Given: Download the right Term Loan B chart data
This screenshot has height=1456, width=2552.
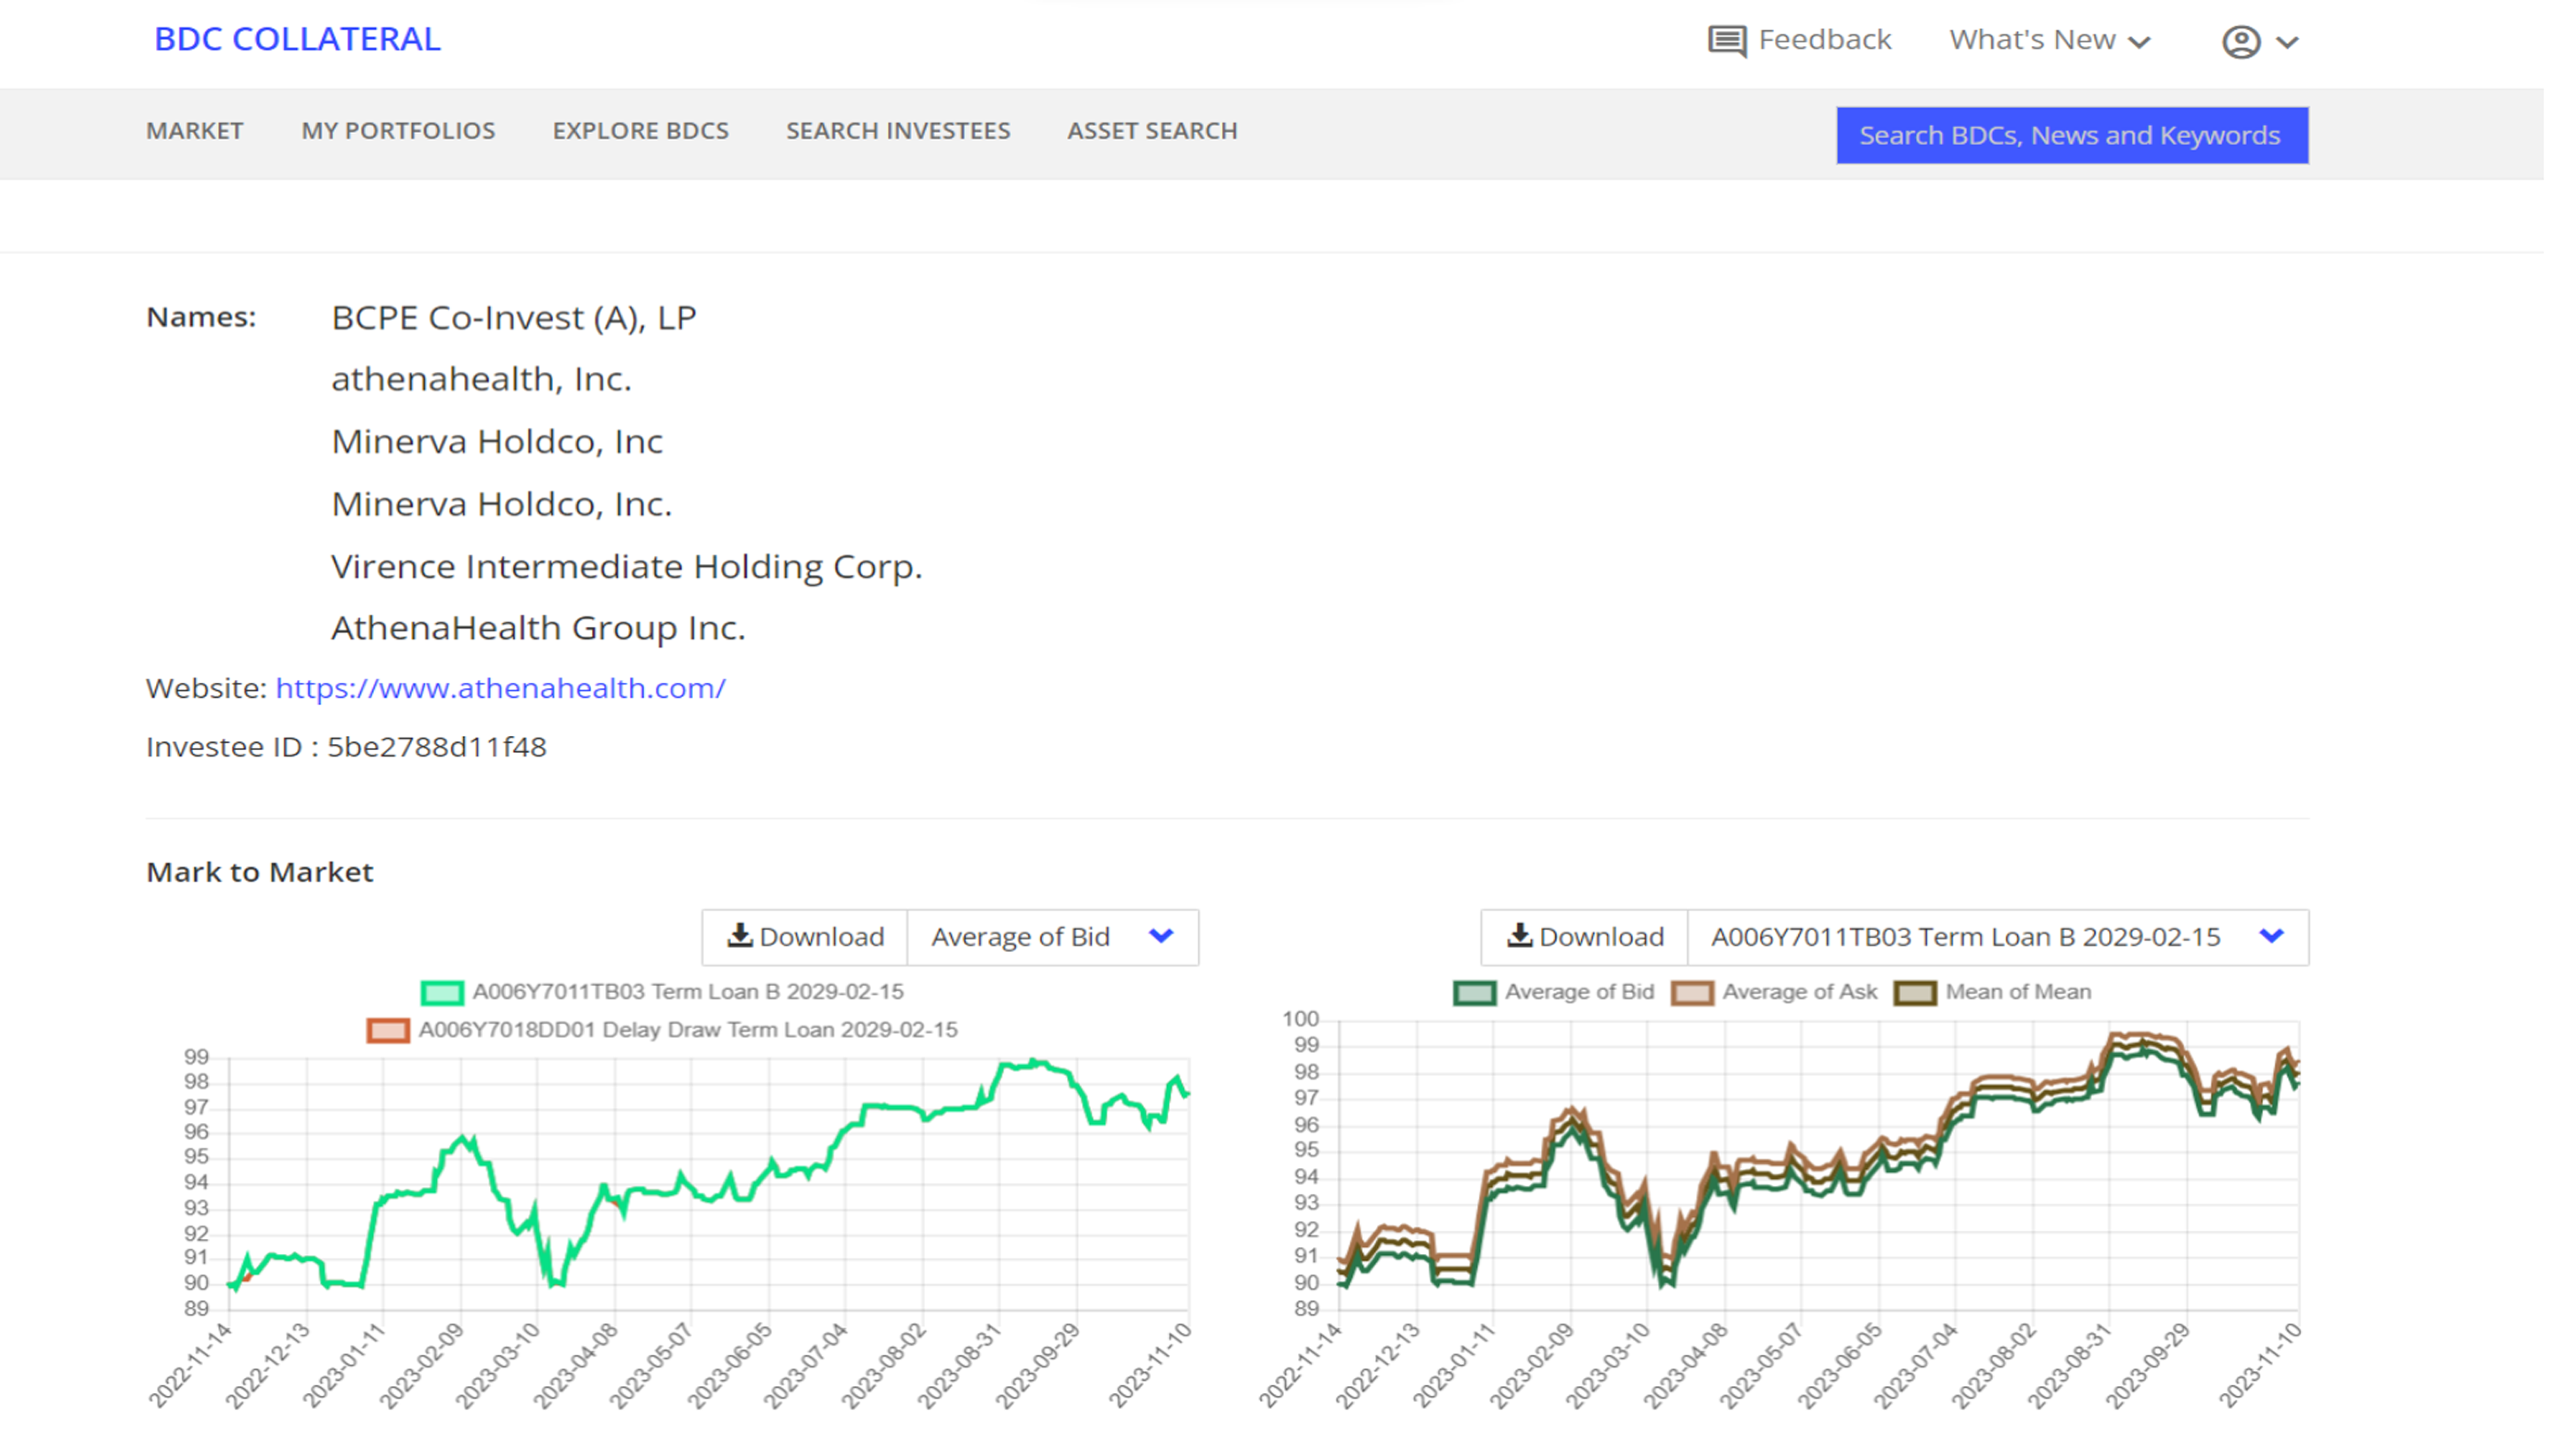Looking at the screenshot, I should (x=1583, y=936).
